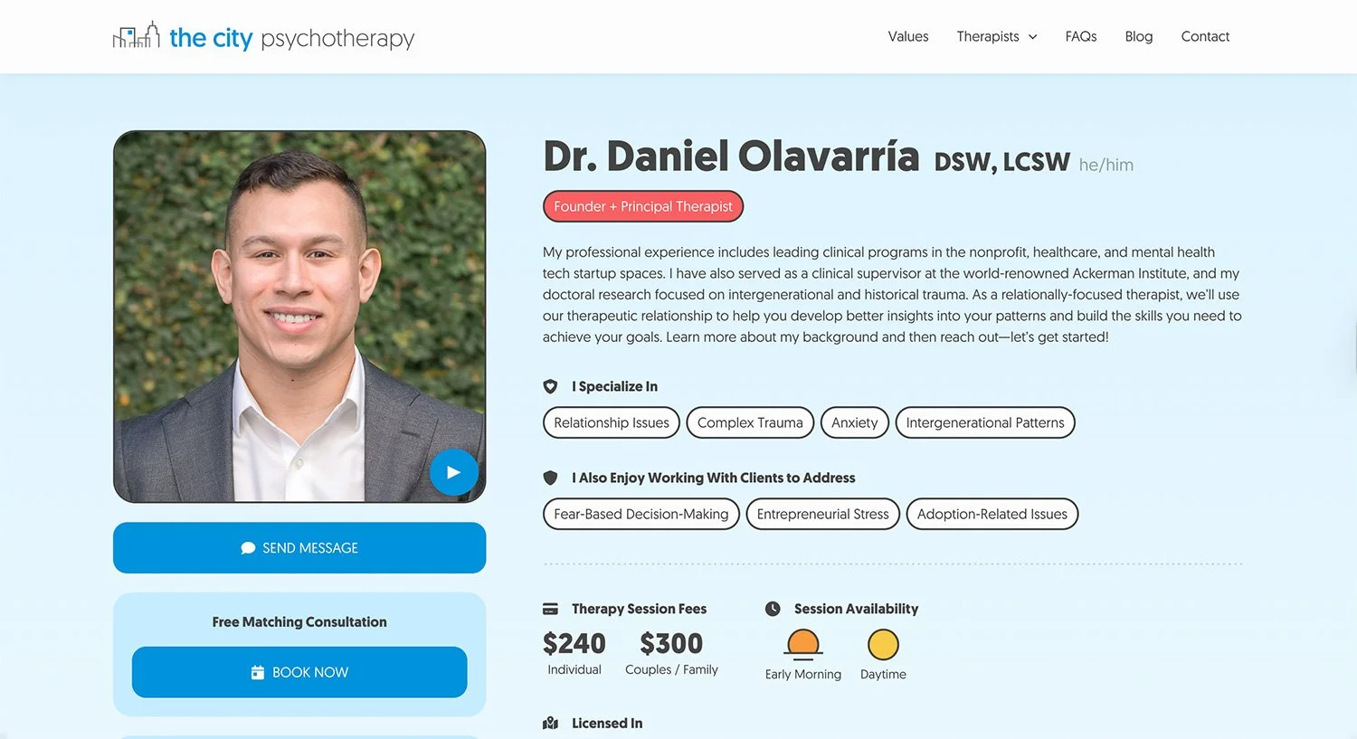
Task: Navigate to the Contact page
Action: tap(1205, 36)
